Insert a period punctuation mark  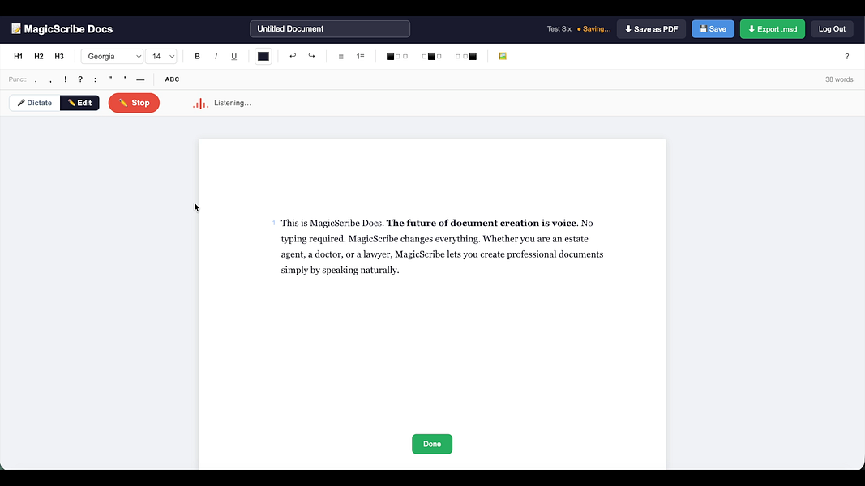(36, 79)
